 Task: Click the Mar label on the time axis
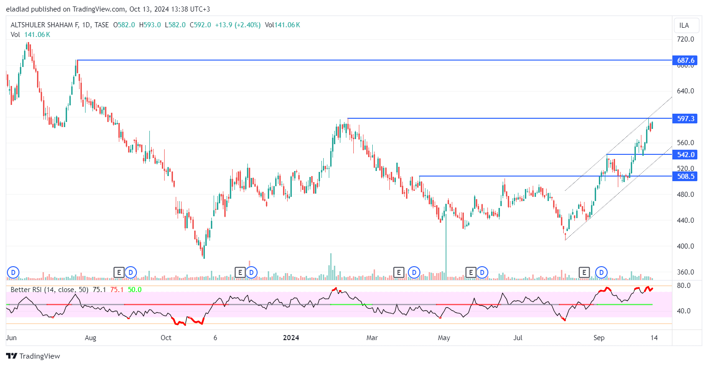pos(372,338)
